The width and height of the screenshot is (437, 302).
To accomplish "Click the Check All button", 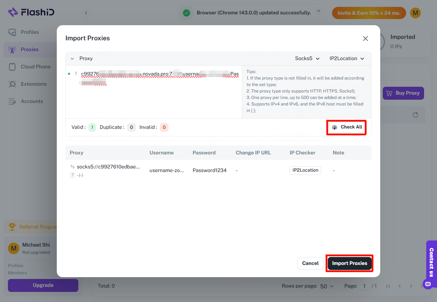I will click(347, 127).
